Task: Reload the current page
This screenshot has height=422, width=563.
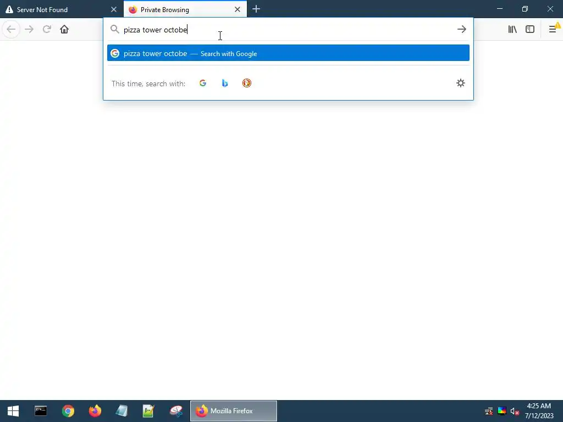Action: (47, 29)
